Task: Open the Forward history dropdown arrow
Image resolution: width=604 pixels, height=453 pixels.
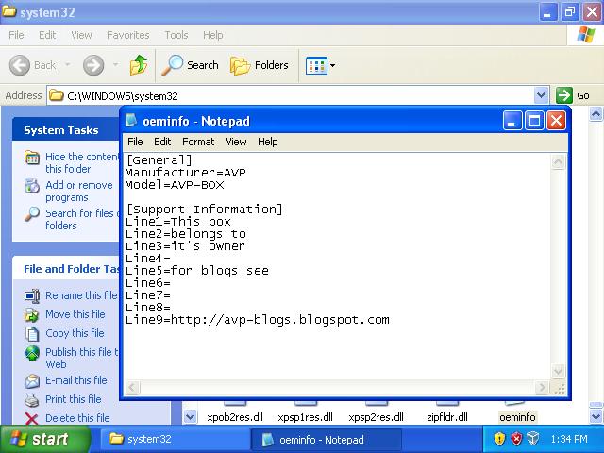Action: point(115,65)
